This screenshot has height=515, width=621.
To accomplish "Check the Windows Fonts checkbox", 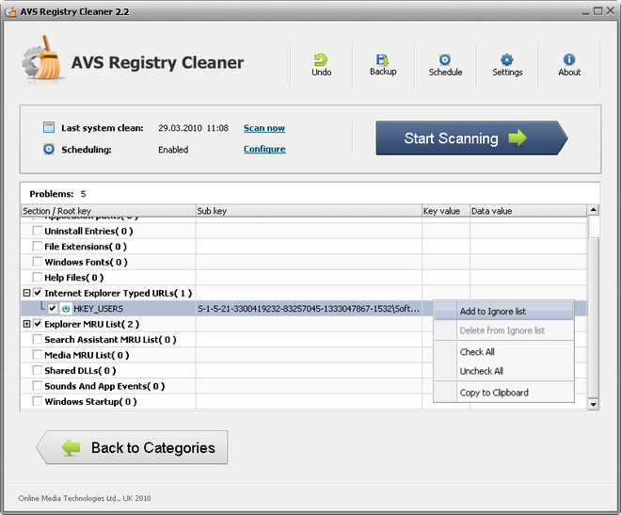I will coord(38,262).
